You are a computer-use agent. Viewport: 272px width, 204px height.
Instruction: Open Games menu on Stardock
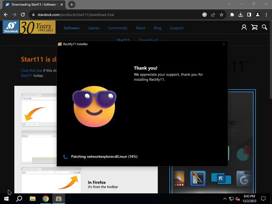click(93, 28)
